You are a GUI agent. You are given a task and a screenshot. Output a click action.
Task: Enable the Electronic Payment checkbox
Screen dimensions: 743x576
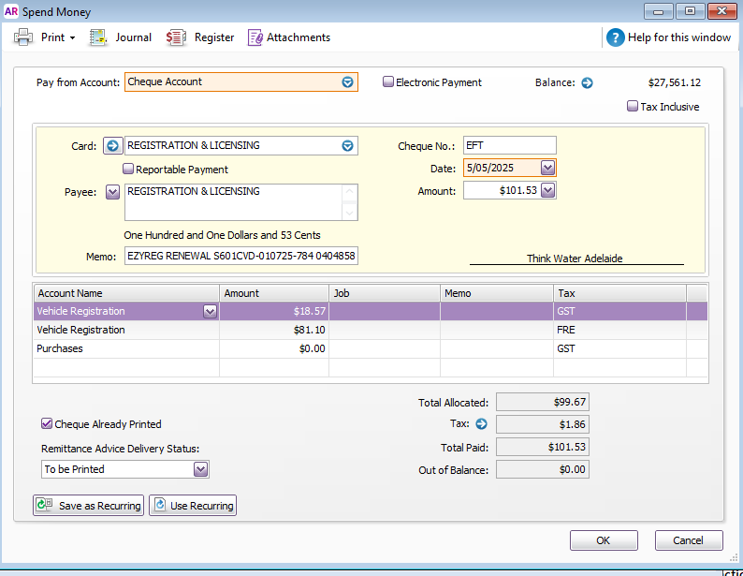click(388, 82)
